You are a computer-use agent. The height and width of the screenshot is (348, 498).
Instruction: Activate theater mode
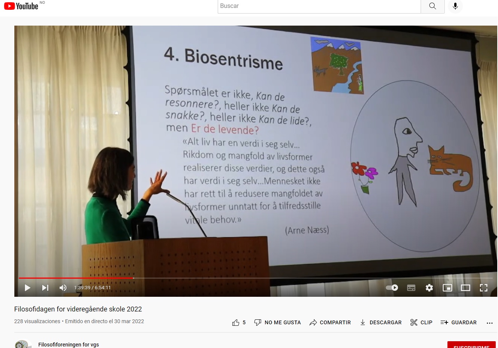click(x=465, y=287)
